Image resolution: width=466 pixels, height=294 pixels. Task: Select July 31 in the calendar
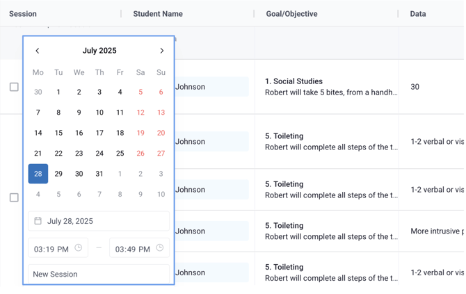99,174
